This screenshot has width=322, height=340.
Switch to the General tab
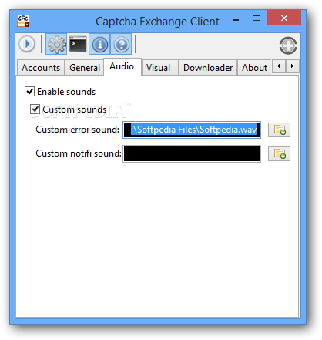(85, 68)
